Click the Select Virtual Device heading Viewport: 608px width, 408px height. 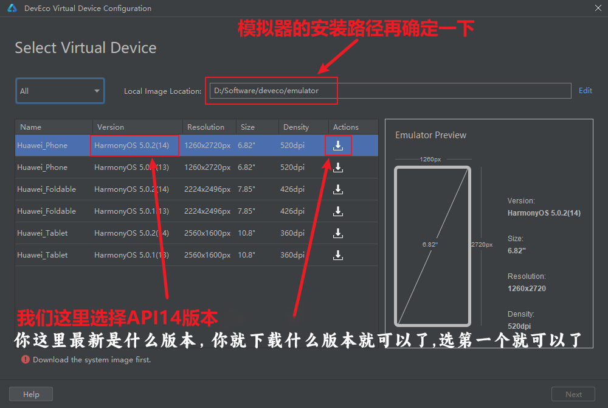coord(86,47)
